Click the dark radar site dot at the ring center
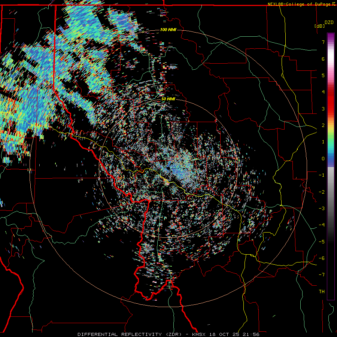 168,168
